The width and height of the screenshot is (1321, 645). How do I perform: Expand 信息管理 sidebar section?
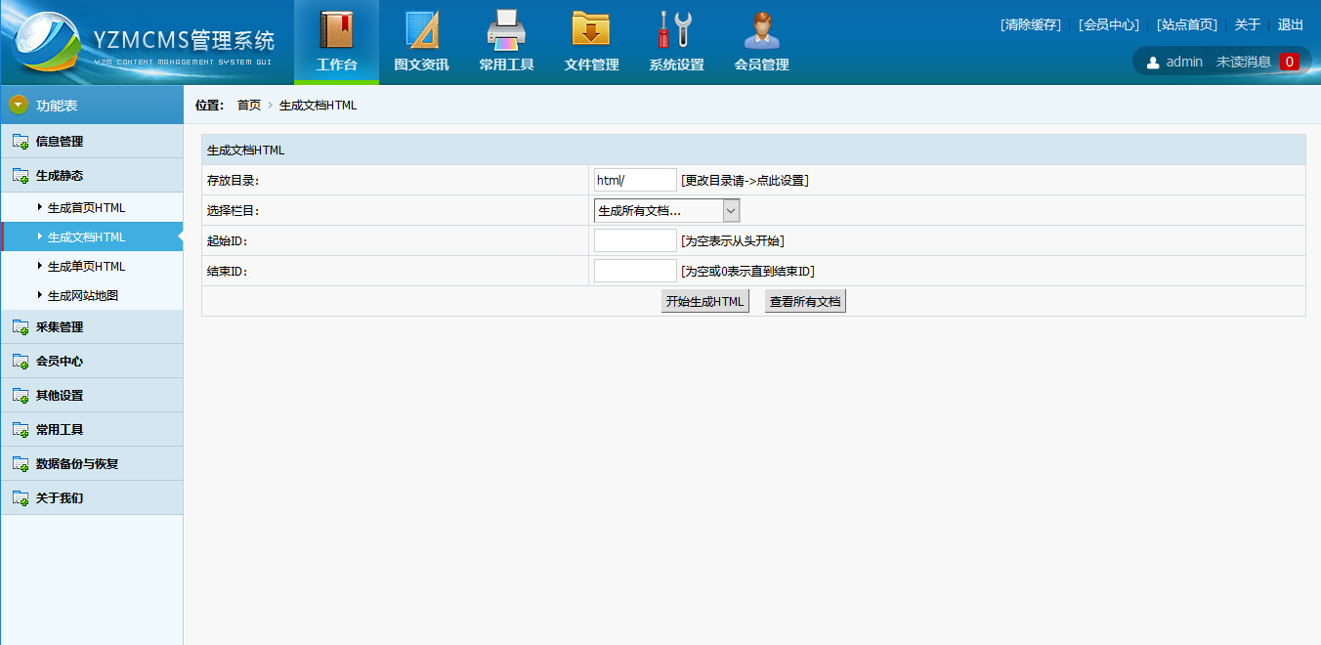point(60,142)
